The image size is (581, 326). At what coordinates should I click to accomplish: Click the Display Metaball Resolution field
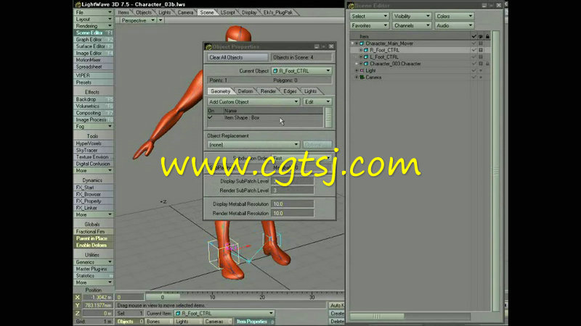click(x=293, y=204)
